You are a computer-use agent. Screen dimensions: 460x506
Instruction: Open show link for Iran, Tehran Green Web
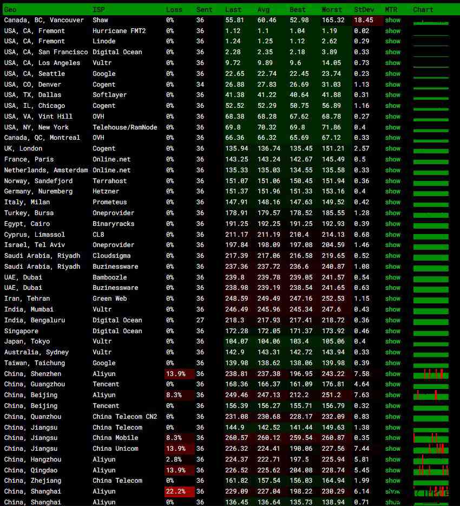tap(393, 299)
